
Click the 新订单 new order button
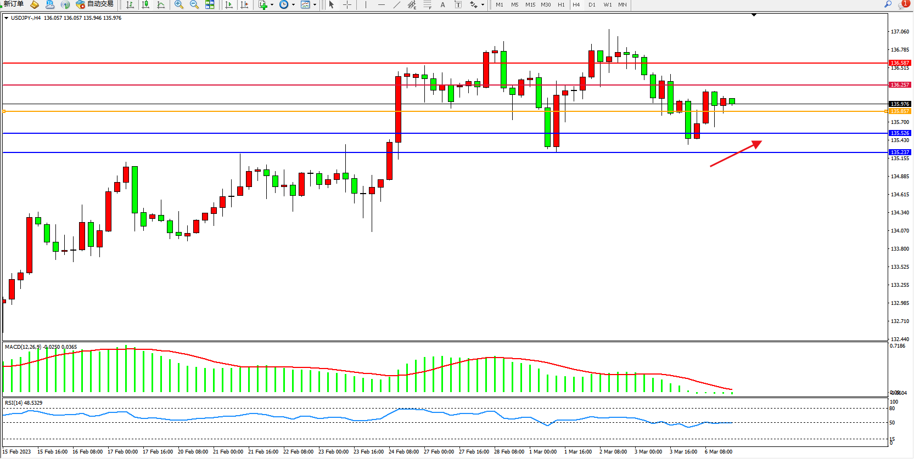click(x=13, y=4)
